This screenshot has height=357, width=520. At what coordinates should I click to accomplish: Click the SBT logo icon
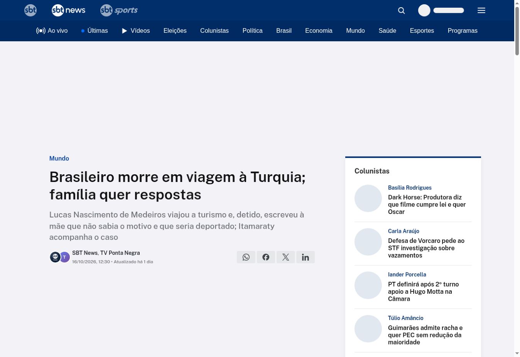[30, 10]
